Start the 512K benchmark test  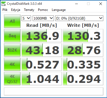(12, 50)
